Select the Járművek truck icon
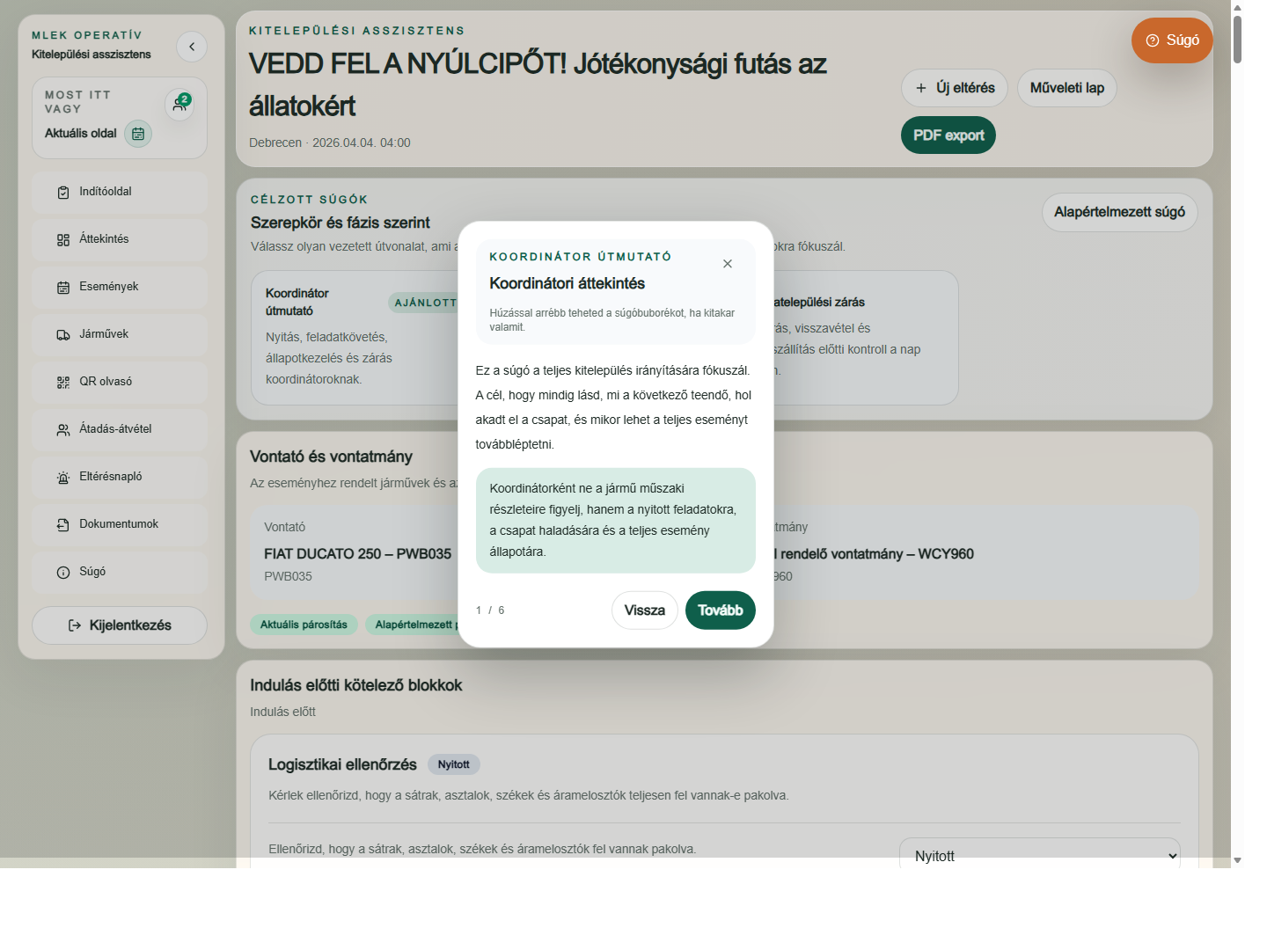This screenshot has height=950, width=1267. click(62, 334)
